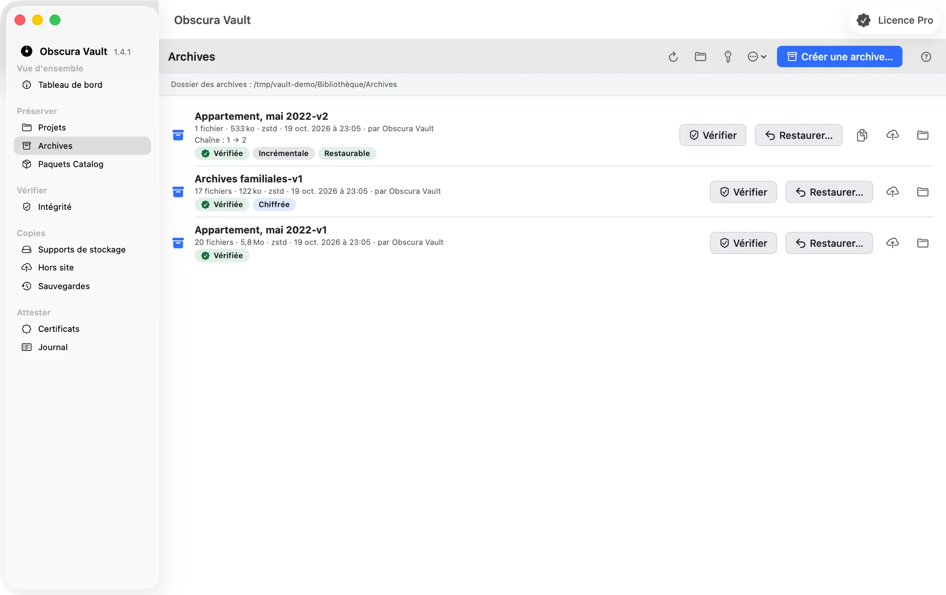Screen dimensions: 946x595
Task: Click the Licence Pro badge
Action: pos(895,20)
